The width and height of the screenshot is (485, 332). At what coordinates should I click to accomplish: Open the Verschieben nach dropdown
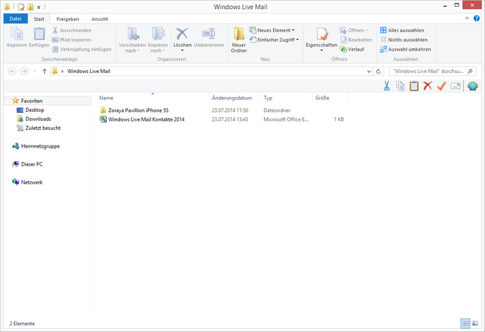tap(132, 40)
